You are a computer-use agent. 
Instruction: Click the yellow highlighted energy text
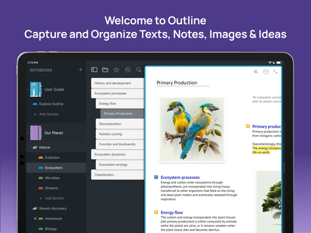pos(266,150)
